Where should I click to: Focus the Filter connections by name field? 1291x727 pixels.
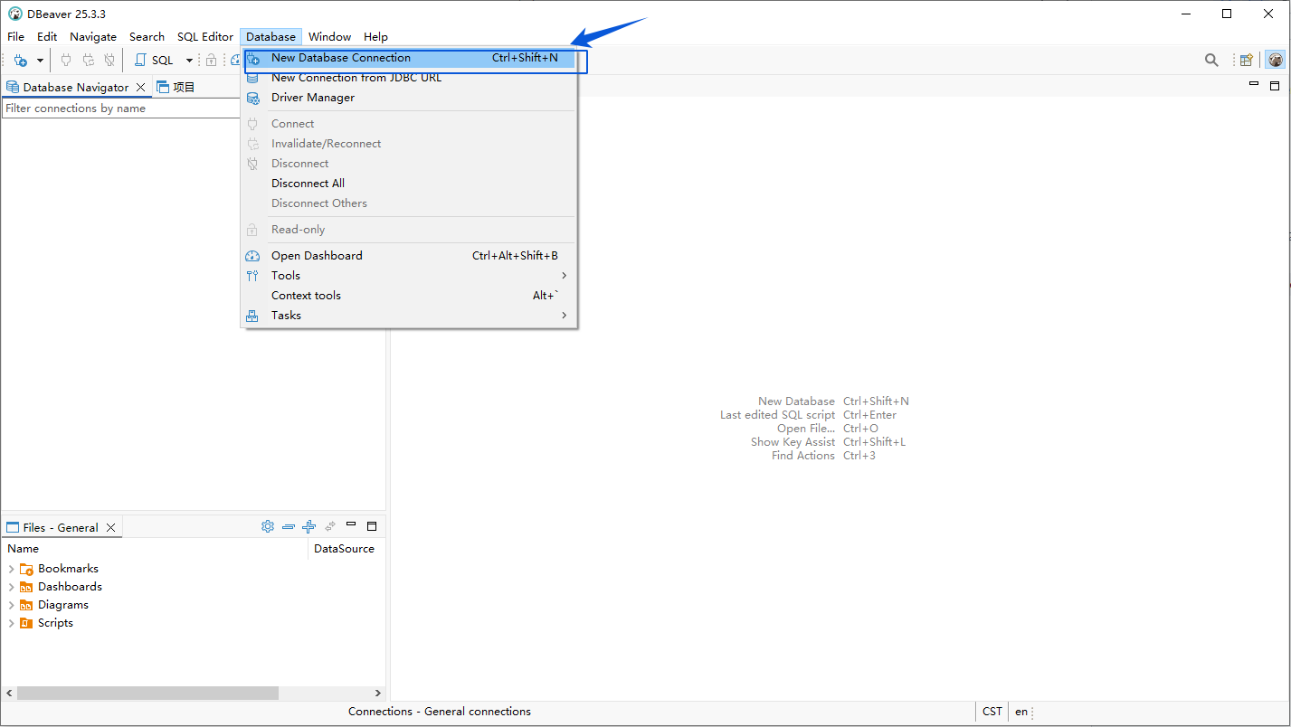[121, 109]
